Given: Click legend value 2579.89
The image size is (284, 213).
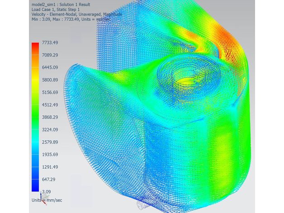Looking at the screenshot, I should 50,142.
